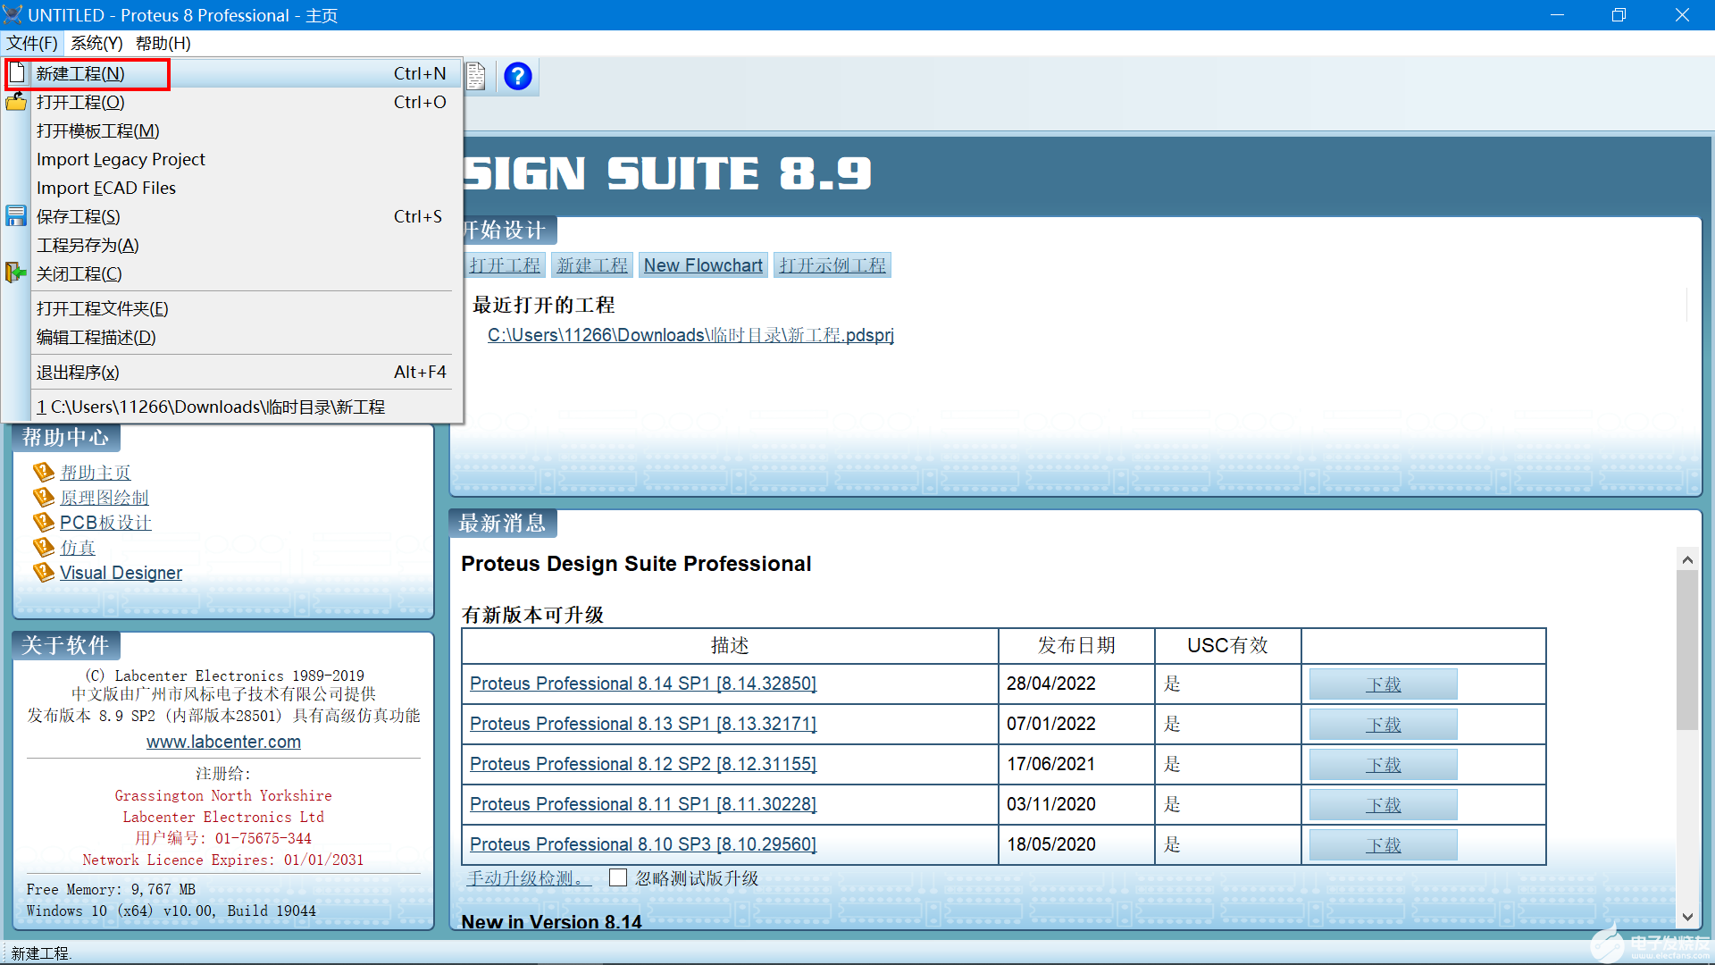Click the Visual Designer help book icon
Viewport: 1715px width, 965px height.
pos(44,572)
